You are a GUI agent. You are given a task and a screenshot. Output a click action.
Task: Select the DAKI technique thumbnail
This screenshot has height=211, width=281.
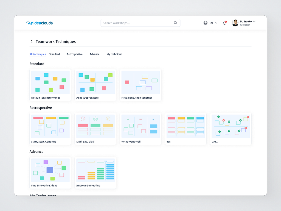[231, 126]
